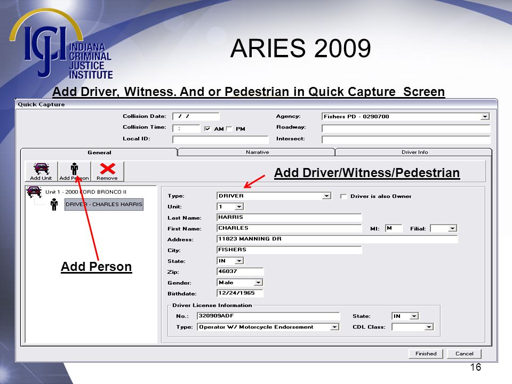Click the Cancel button
512x384 pixels.
pos(464,354)
